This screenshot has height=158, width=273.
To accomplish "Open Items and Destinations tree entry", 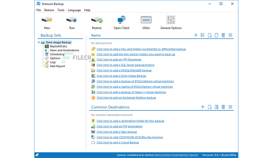I will pos(65,50).
